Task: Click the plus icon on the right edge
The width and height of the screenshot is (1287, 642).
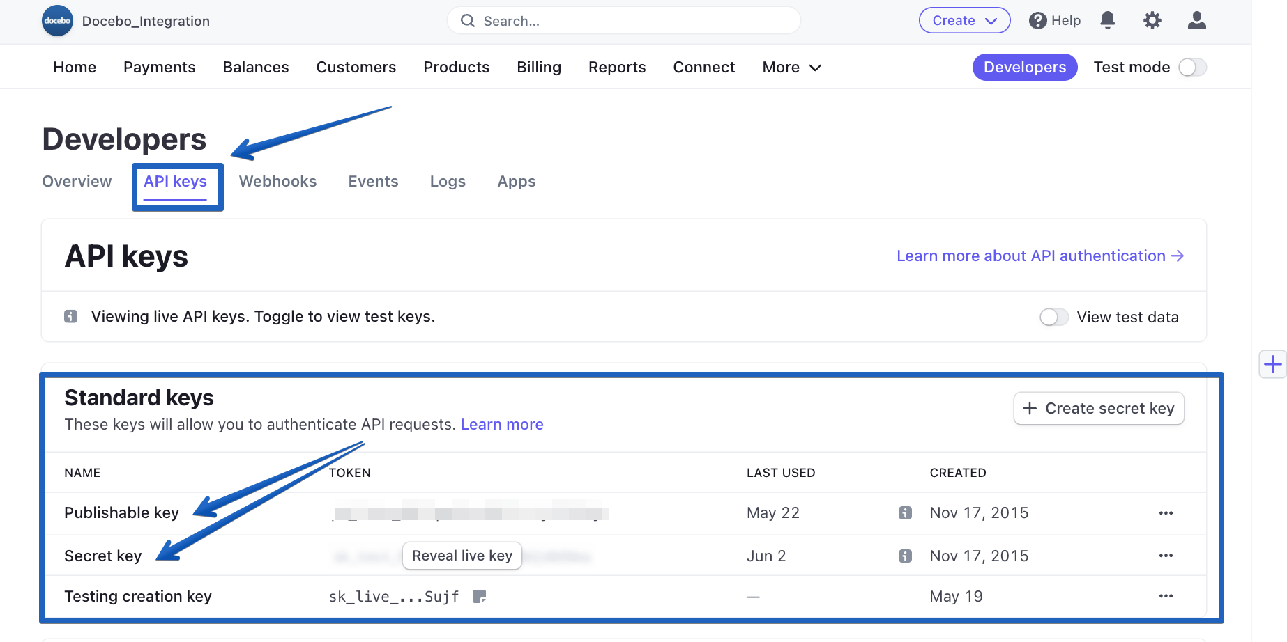Action: (x=1274, y=363)
